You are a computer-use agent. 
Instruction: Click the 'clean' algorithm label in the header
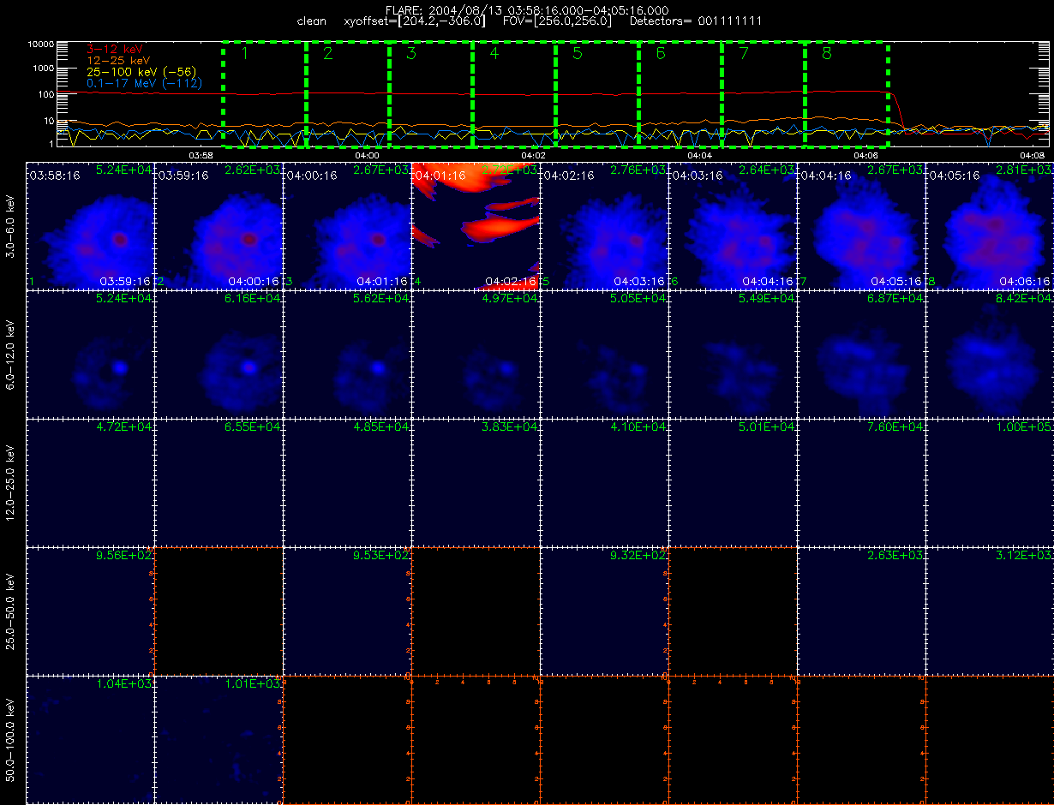click(x=311, y=21)
